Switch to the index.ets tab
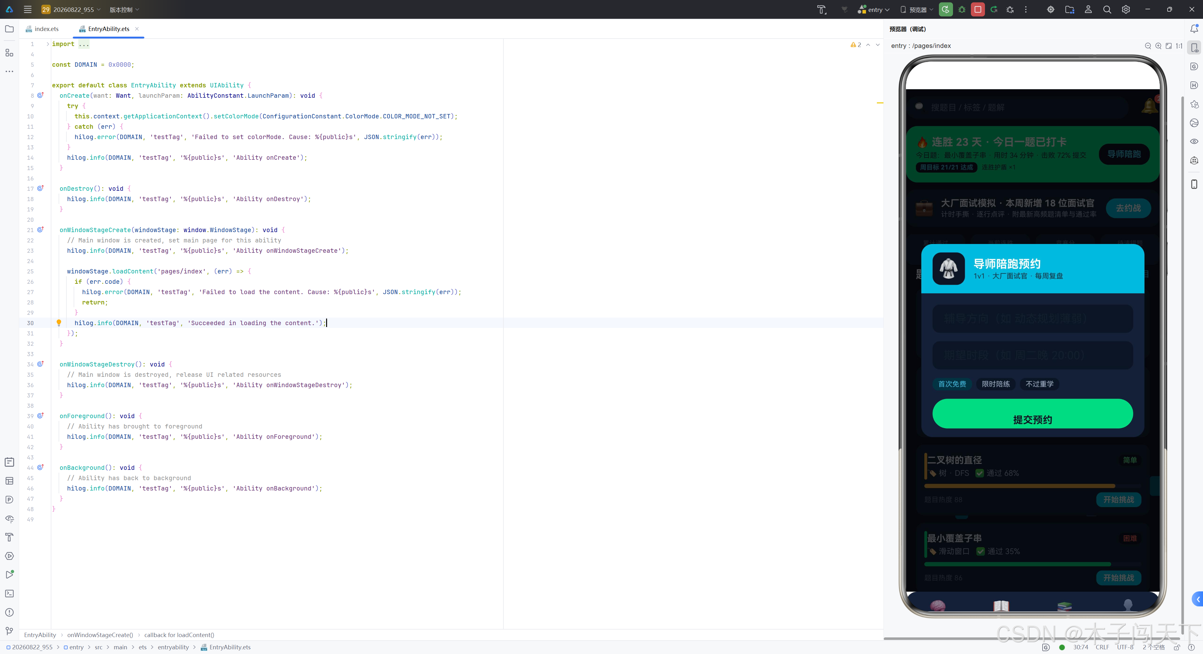Viewport: 1203px width, 654px height. 42,29
